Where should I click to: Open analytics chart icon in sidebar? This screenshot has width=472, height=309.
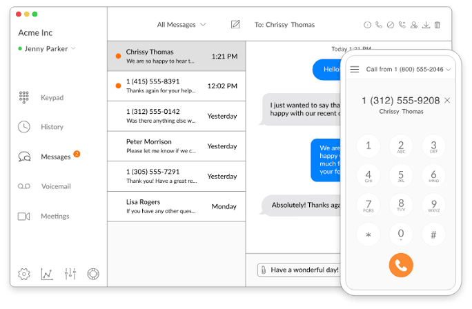tap(47, 274)
